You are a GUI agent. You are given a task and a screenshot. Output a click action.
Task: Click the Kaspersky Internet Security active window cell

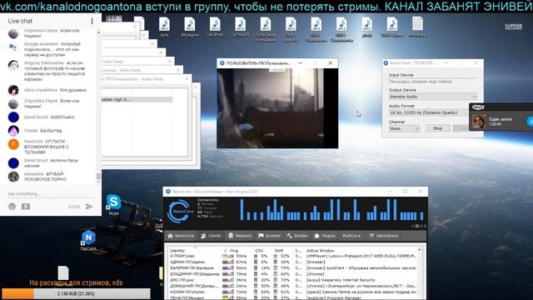[x=341, y=280]
